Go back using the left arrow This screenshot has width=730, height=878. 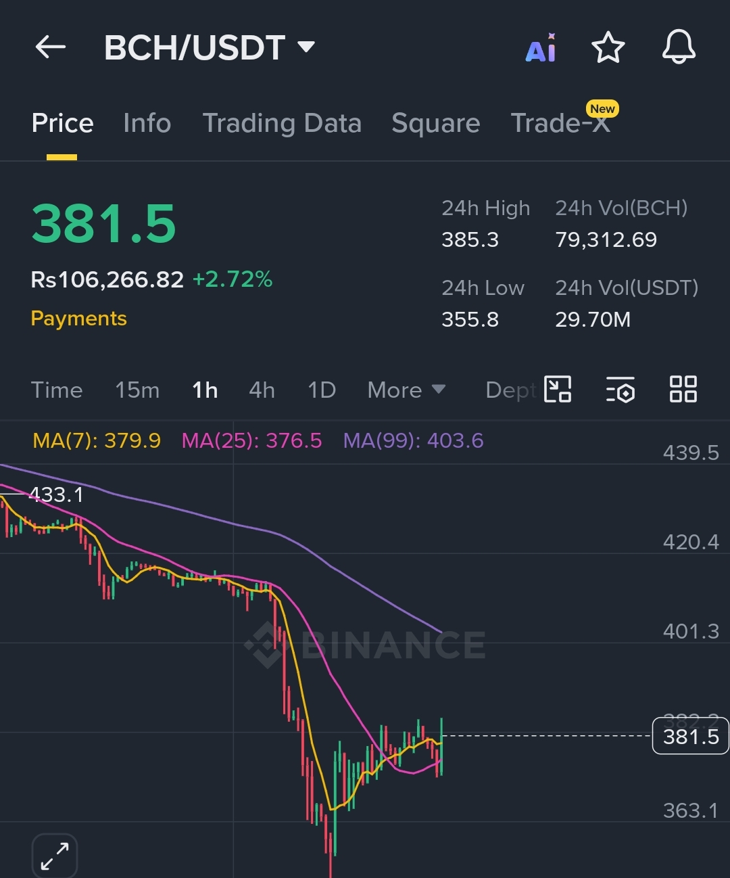click(51, 47)
